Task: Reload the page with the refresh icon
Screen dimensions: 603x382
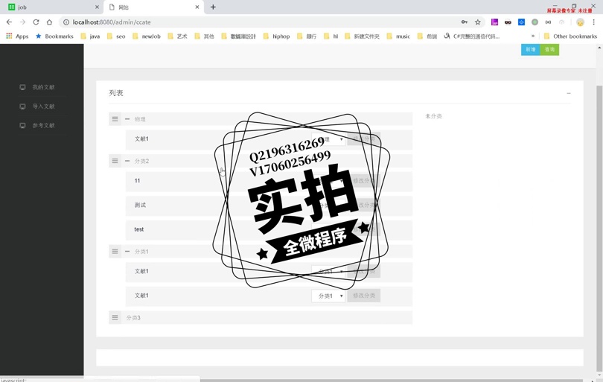Action: click(x=36, y=22)
